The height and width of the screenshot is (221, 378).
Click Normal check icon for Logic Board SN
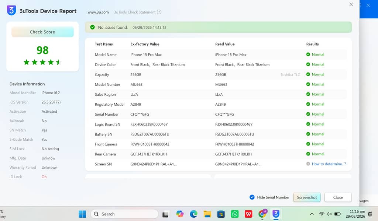(308, 124)
